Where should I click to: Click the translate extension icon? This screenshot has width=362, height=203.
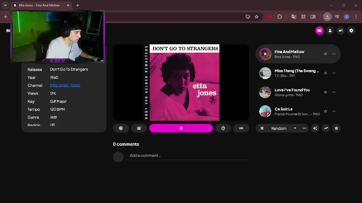coord(294,17)
